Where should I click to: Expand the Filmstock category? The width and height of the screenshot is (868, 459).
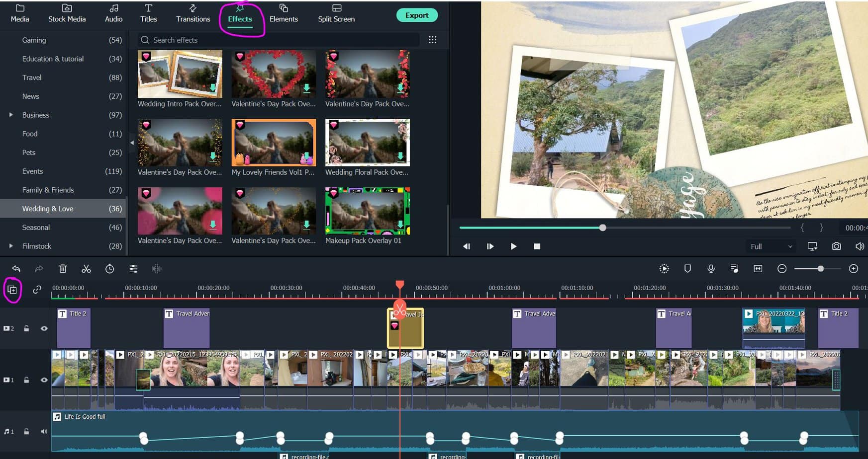[11, 246]
